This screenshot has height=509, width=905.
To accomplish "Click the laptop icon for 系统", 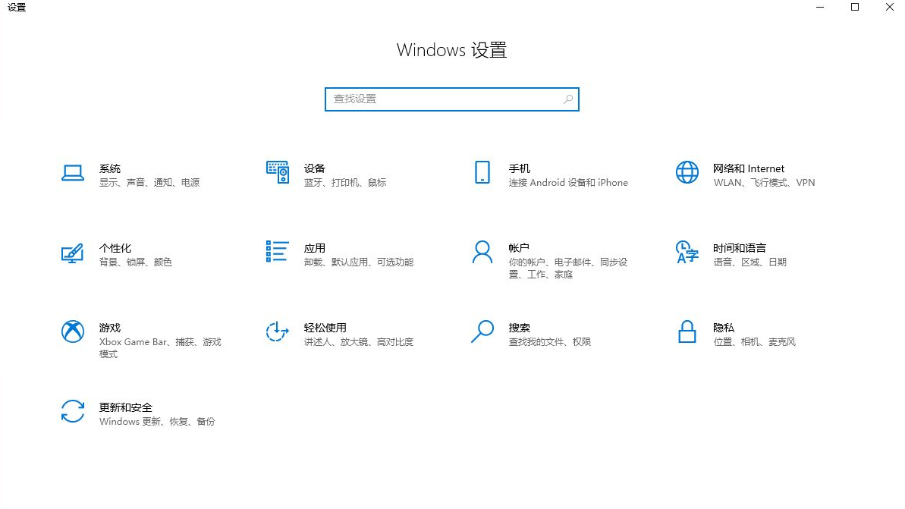I will tap(73, 172).
